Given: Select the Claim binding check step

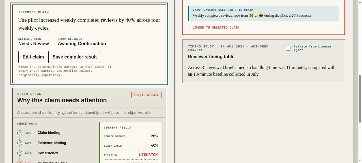Looking at the screenshot, I should (x=49, y=133).
